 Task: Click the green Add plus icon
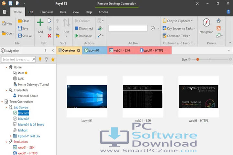tap(40, 23)
